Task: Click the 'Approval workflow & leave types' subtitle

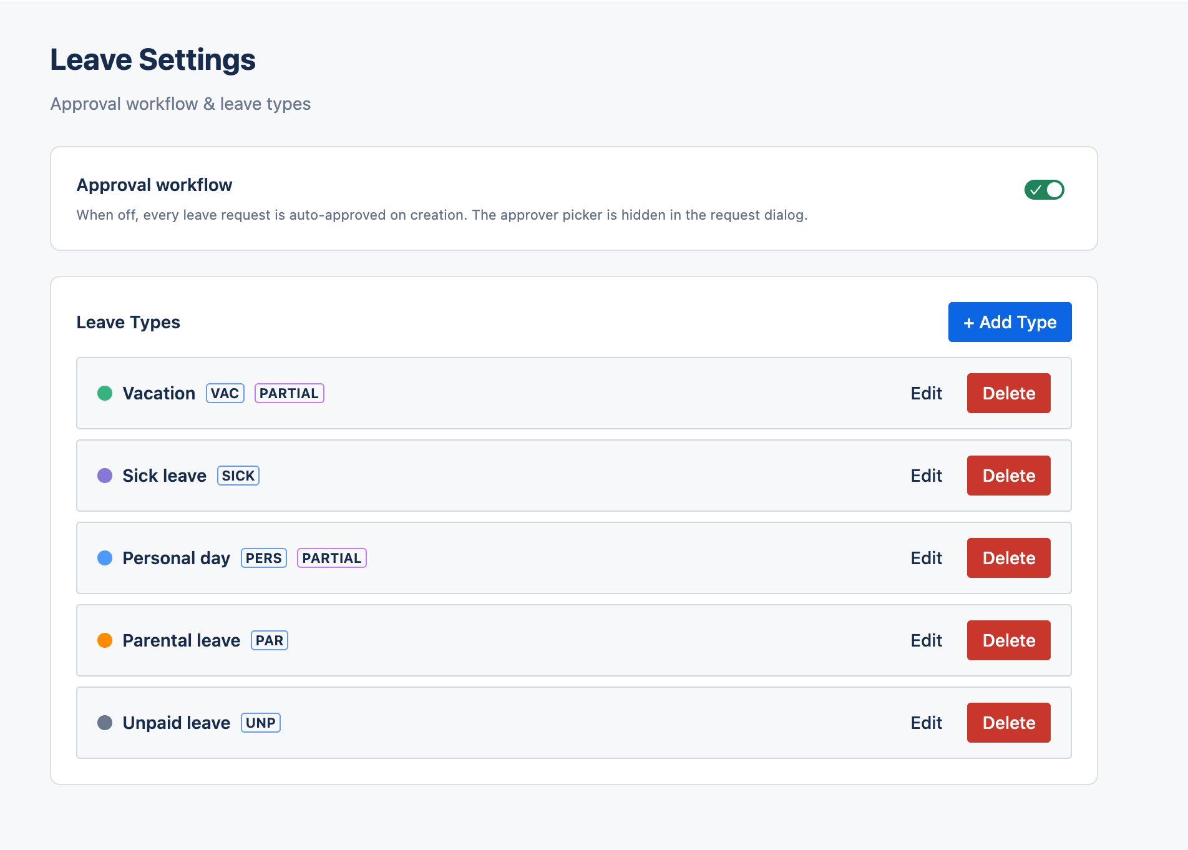Action: (180, 104)
